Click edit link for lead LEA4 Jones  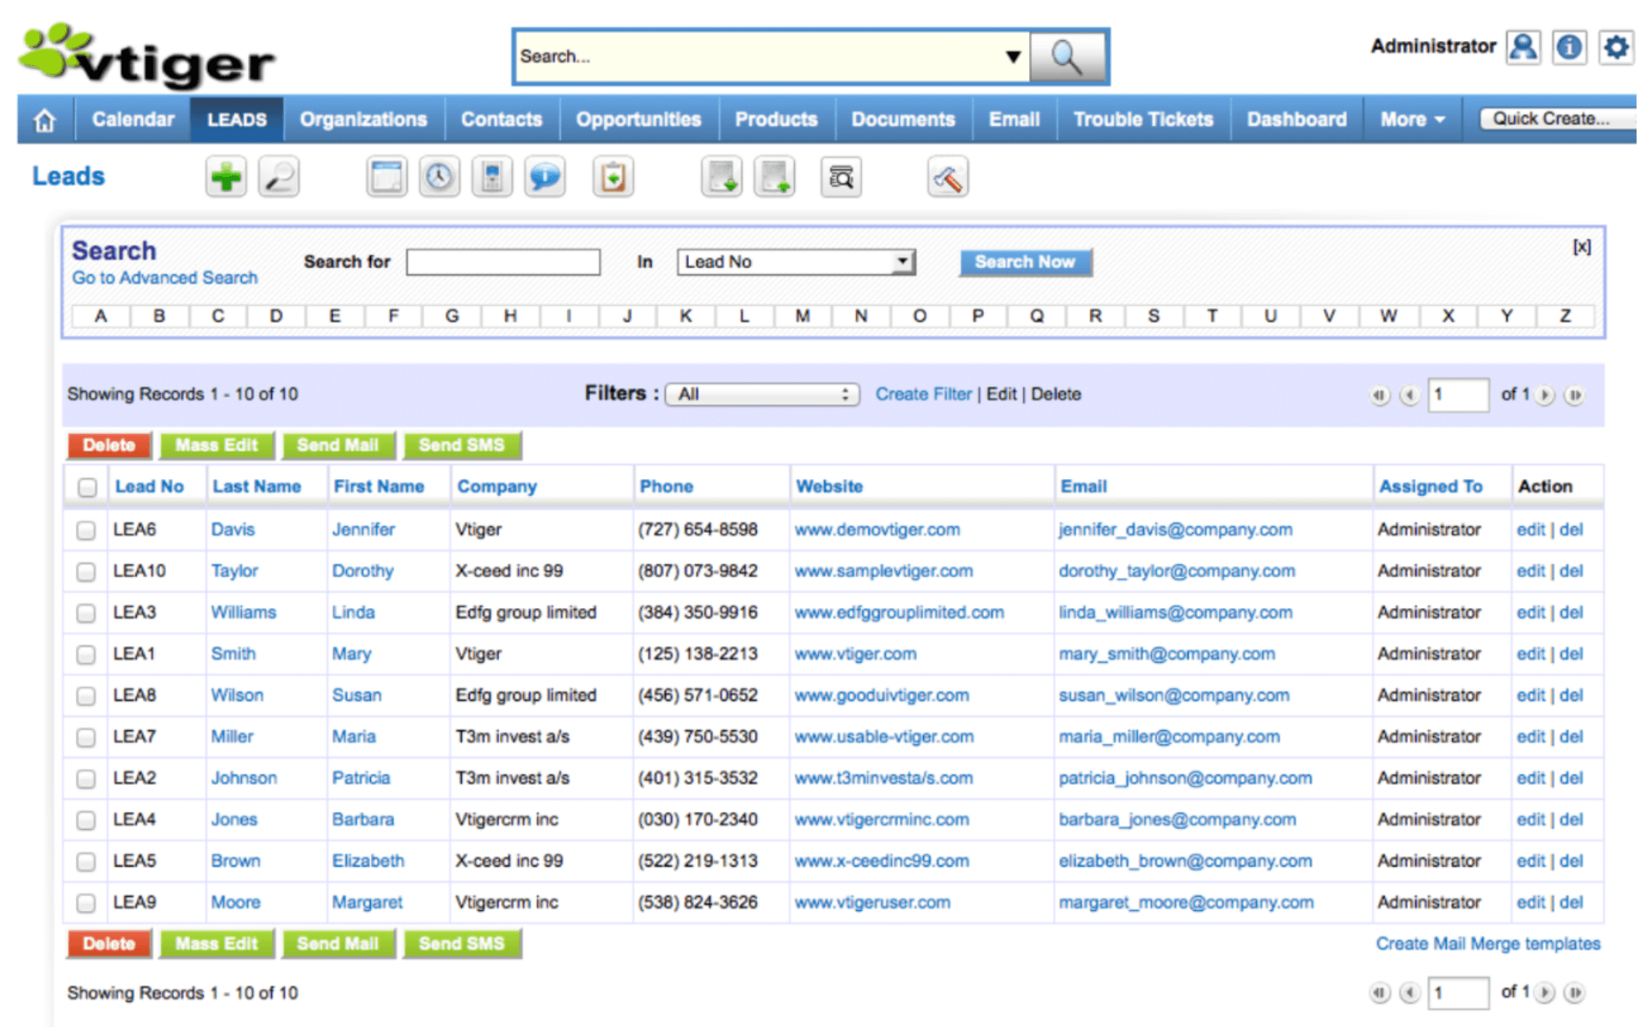pyautogui.click(x=1531, y=820)
